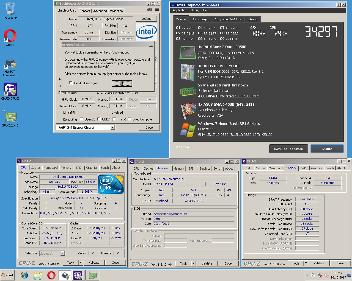Open Help menu in Aquamark
The height and width of the screenshot is (281, 352).
[206, 10]
